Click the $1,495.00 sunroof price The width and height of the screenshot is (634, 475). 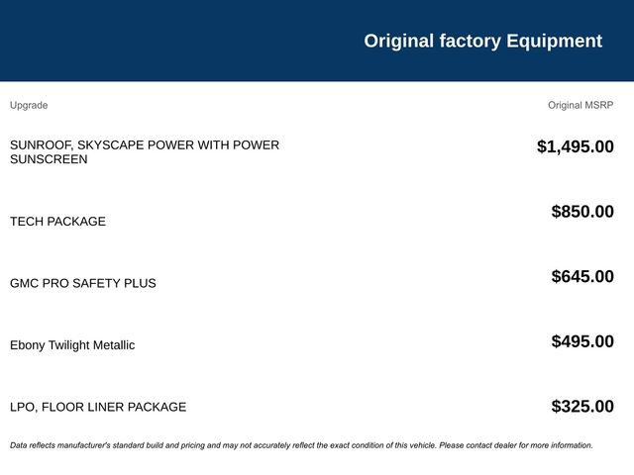pos(575,146)
